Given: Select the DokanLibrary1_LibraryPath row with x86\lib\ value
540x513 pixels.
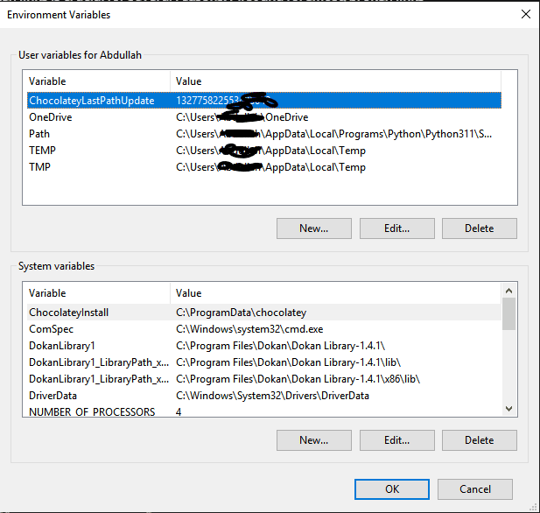Looking at the screenshot, I should (x=264, y=379).
